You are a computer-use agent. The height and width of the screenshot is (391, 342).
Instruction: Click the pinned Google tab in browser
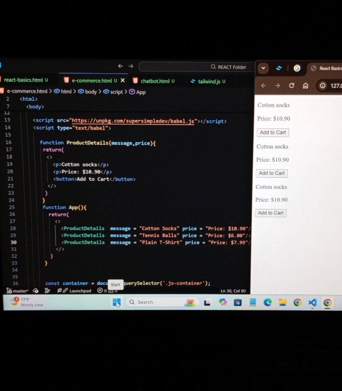click(x=297, y=68)
